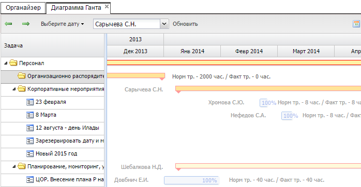Click the Персонал folder icon
361x187 pixels.
coord(13,63)
